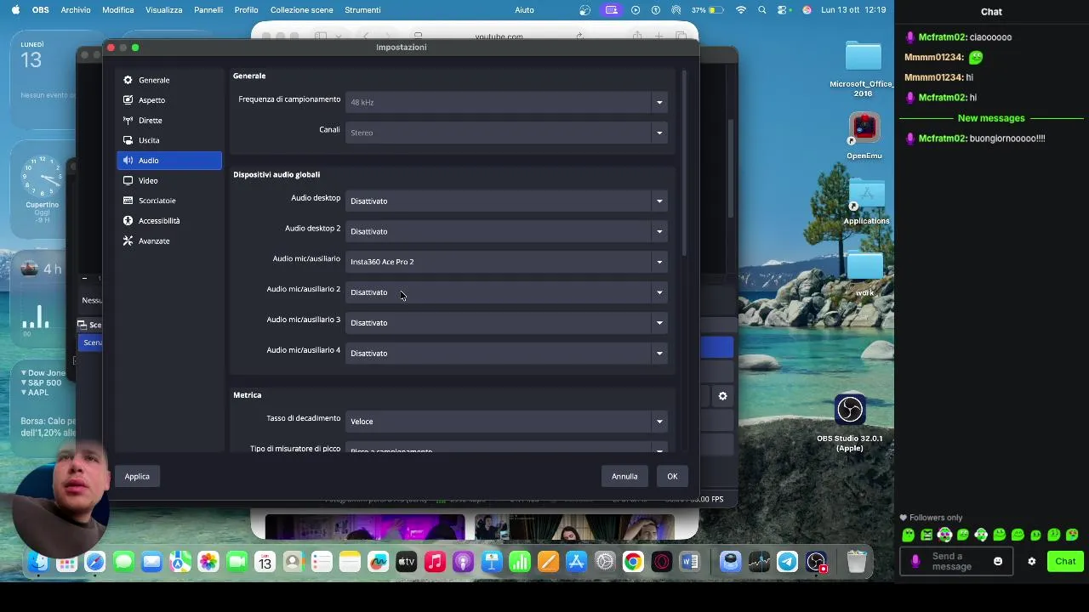This screenshot has height=612, width=1089.
Task: Expand Audio mic/ausiliario 4 dropdown
Action: point(506,354)
